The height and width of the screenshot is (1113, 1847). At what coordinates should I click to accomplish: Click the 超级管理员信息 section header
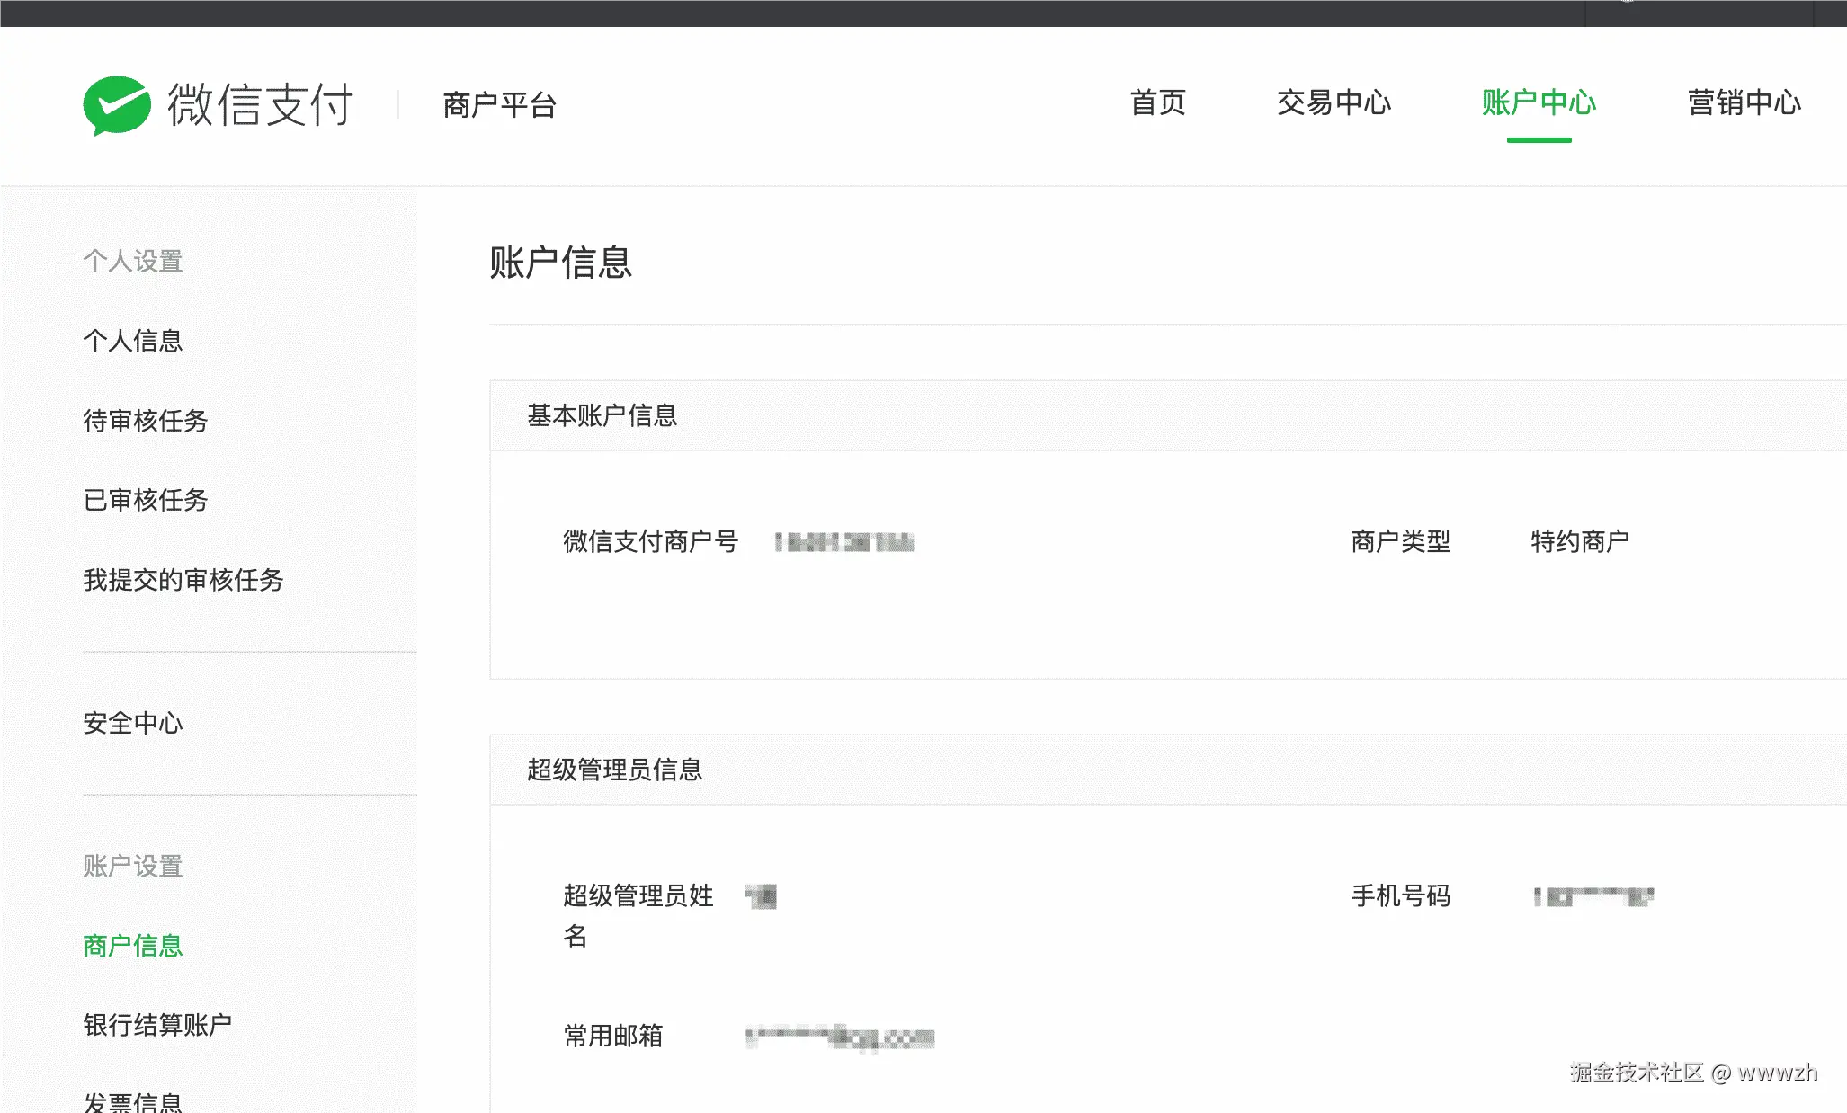point(615,770)
